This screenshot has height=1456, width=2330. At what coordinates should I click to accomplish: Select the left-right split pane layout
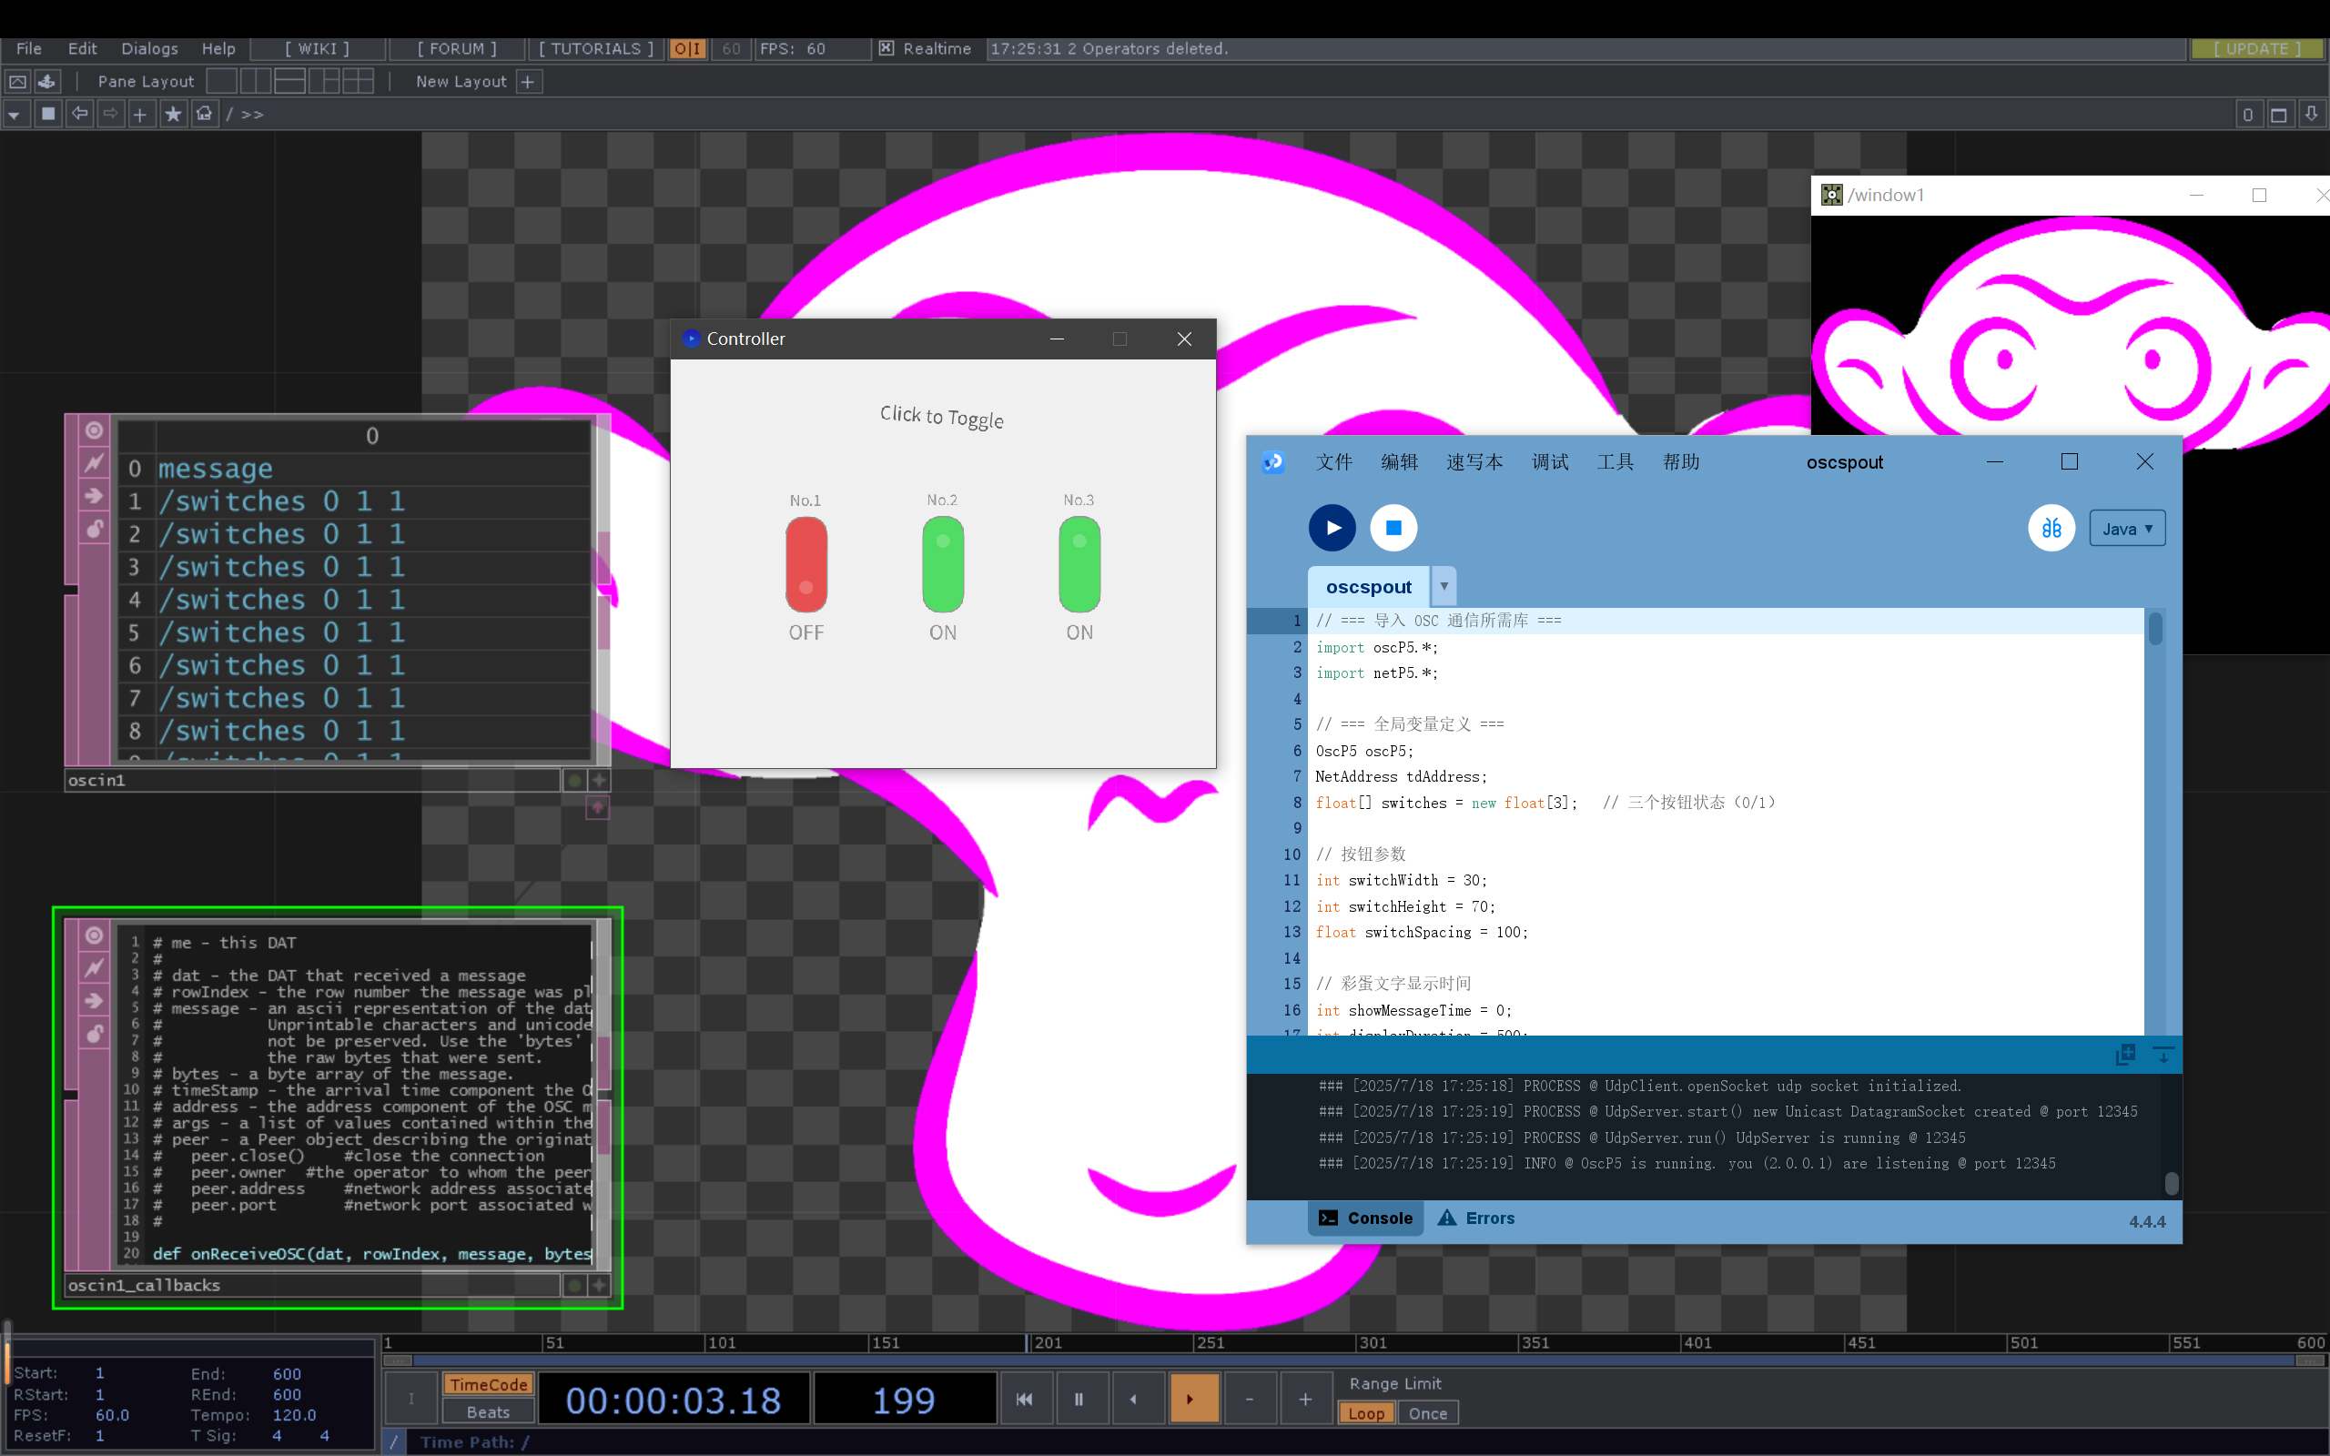pyautogui.click(x=255, y=82)
